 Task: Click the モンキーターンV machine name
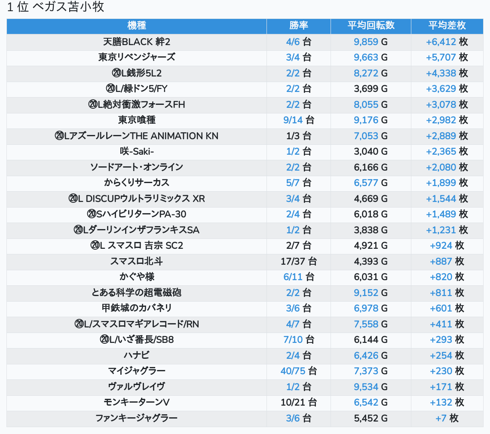[x=137, y=402]
